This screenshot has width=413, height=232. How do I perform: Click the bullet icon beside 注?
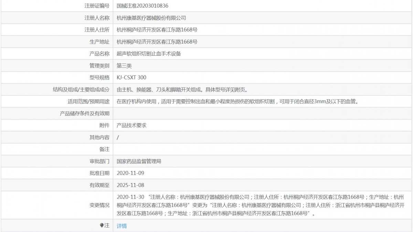coord(102,225)
